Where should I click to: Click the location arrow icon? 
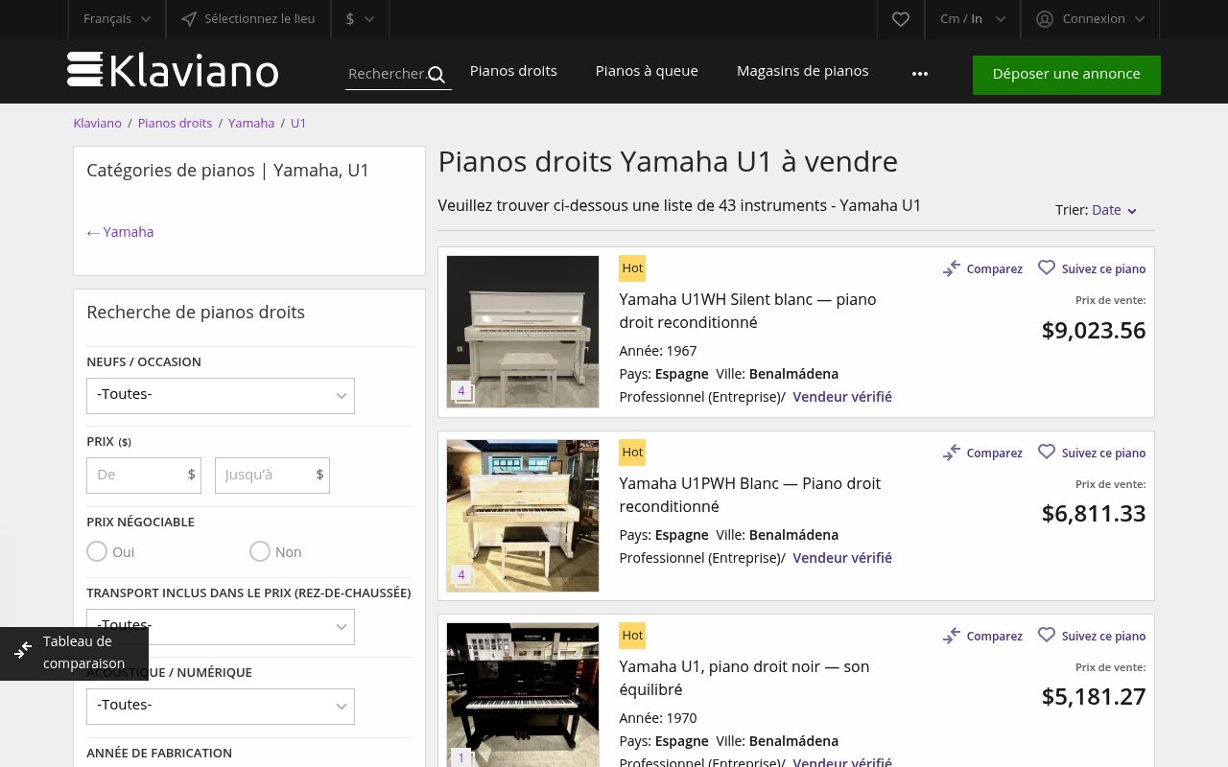point(189,18)
